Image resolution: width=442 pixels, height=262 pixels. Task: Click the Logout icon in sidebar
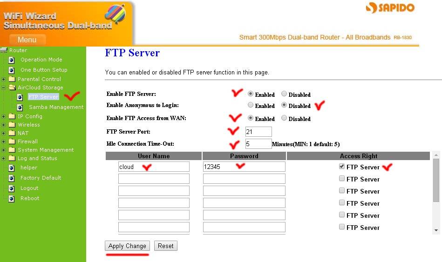pyautogui.click(x=11, y=188)
